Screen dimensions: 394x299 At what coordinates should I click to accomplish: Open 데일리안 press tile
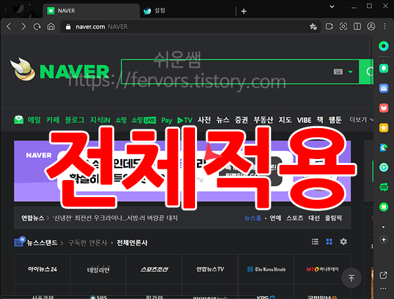click(98, 269)
